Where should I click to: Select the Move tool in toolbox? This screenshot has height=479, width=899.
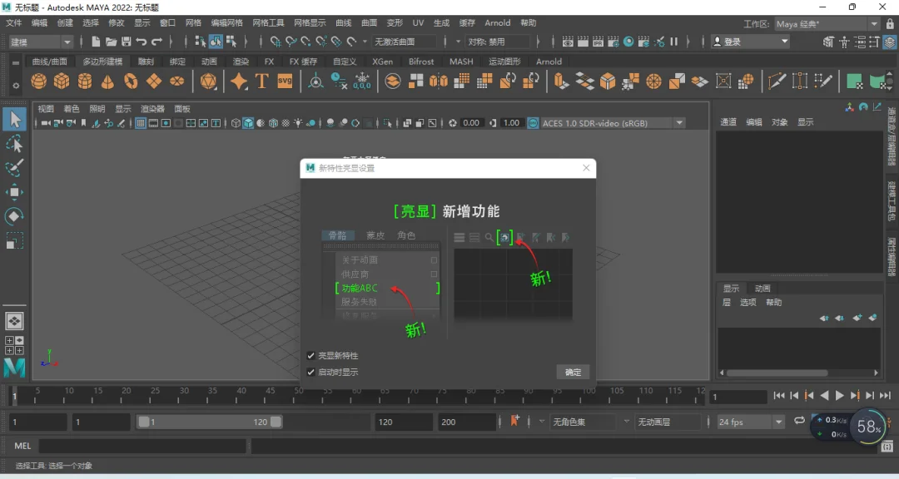pos(14,192)
